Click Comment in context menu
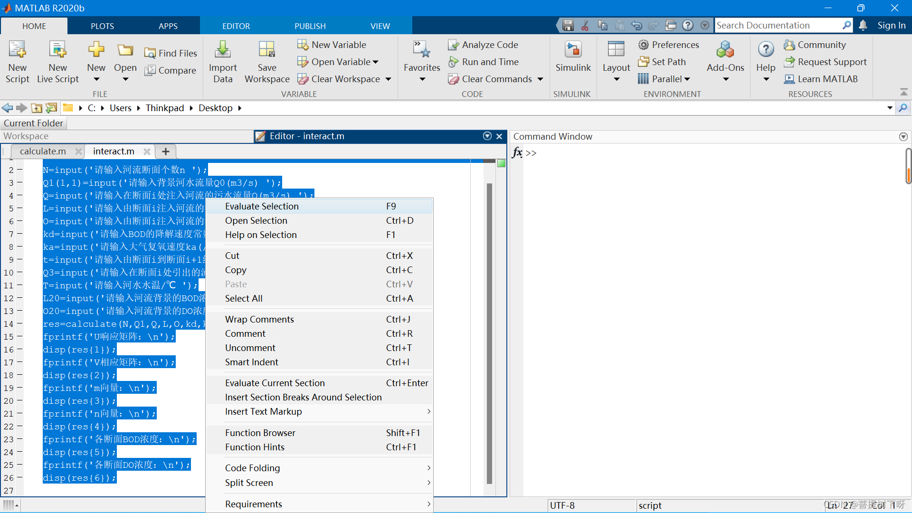 point(245,333)
